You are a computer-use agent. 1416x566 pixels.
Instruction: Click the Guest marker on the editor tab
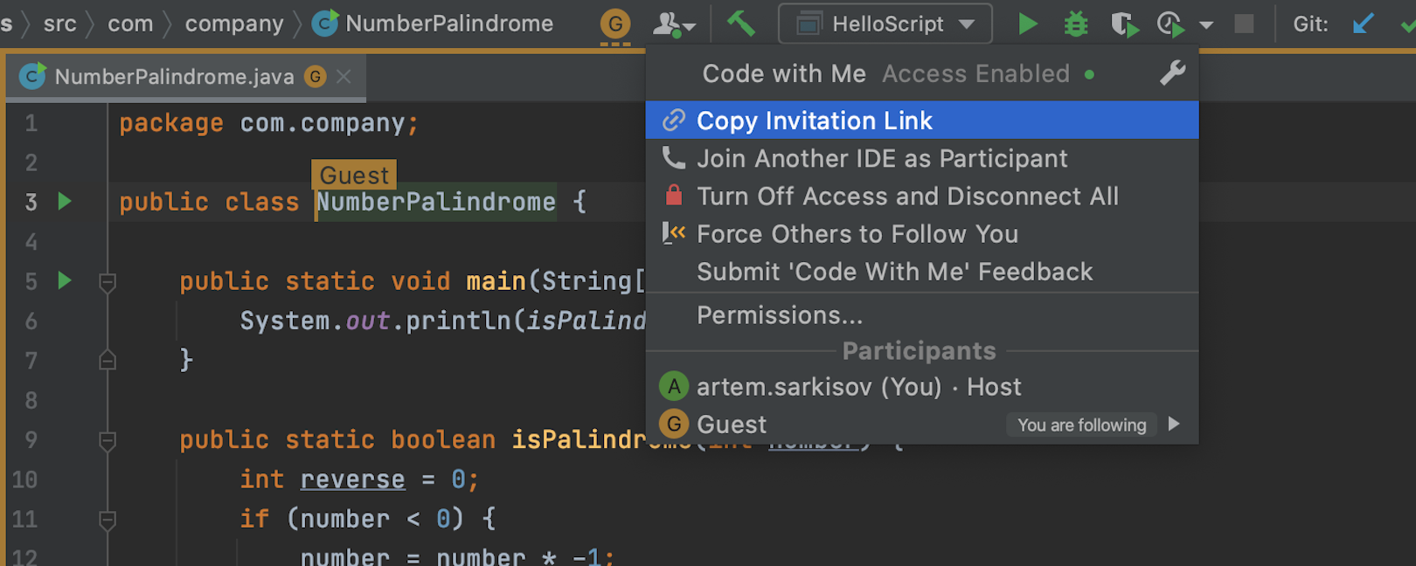click(x=315, y=77)
